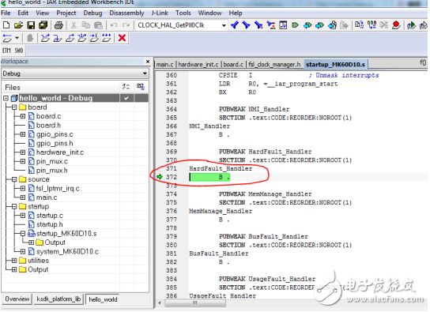Open the Reset button dropdown arrow

pos(17,38)
